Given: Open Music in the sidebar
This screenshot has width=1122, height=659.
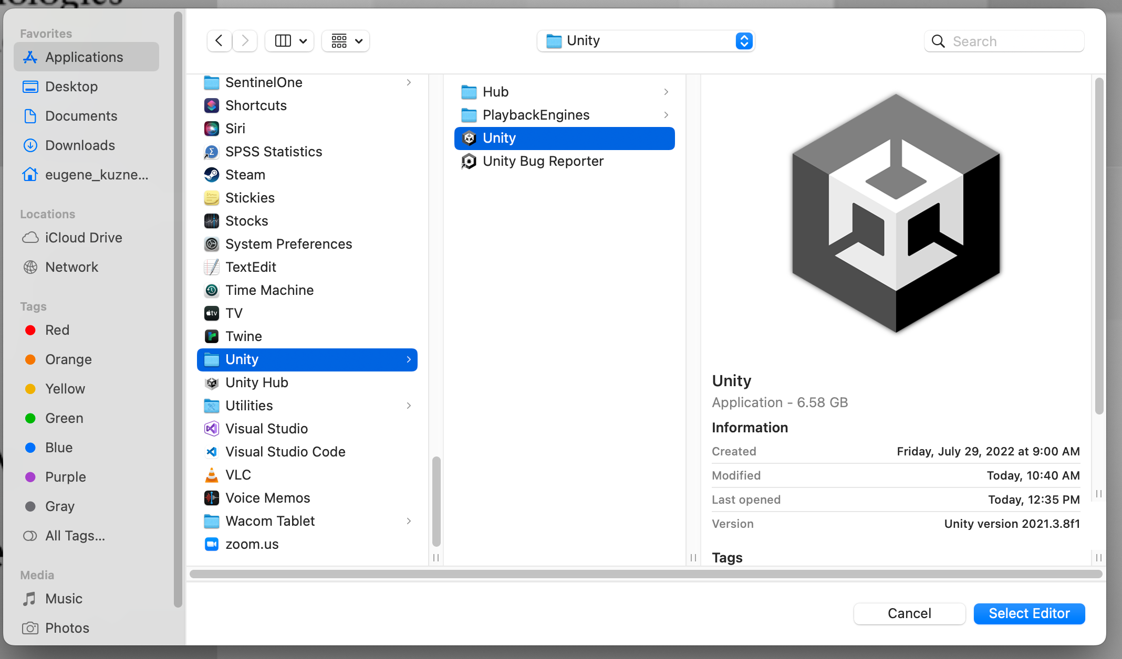Looking at the screenshot, I should [87, 598].
